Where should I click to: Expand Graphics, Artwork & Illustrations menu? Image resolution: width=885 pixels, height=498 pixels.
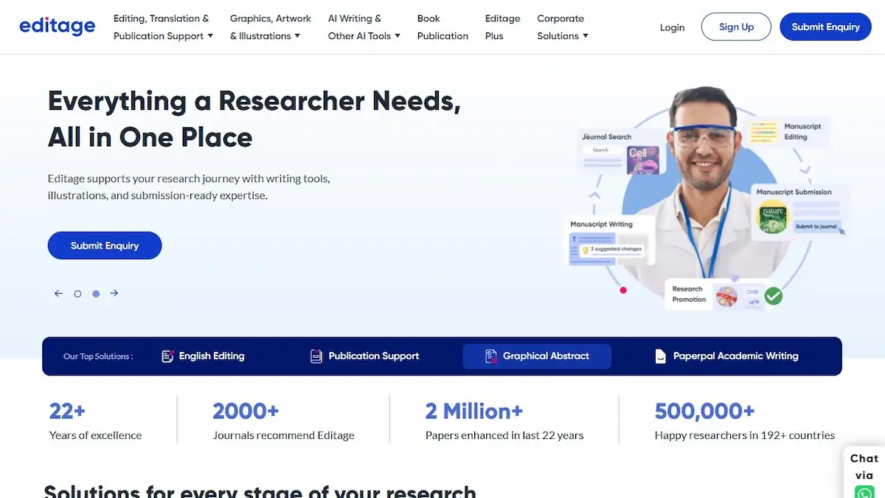(270, 27)
